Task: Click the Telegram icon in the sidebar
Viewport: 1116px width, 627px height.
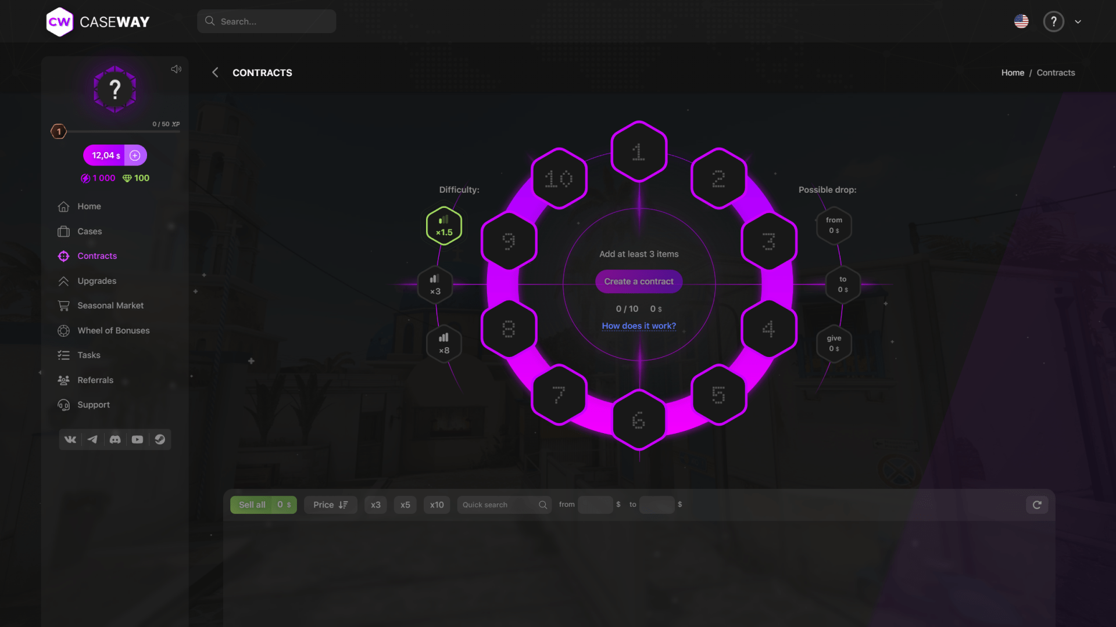Action: pos(92,439)
